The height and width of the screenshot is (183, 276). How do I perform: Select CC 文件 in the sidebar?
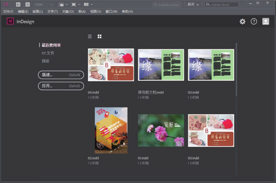48,53
